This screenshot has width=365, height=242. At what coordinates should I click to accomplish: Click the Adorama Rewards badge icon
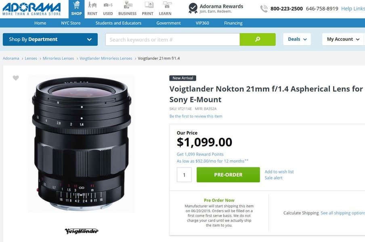pos(193,8)
